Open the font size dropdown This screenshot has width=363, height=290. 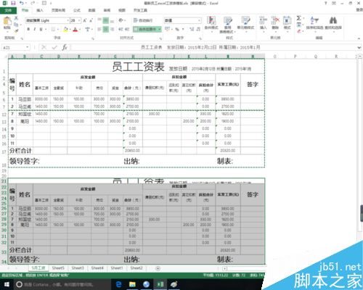(x=79, y=20)
